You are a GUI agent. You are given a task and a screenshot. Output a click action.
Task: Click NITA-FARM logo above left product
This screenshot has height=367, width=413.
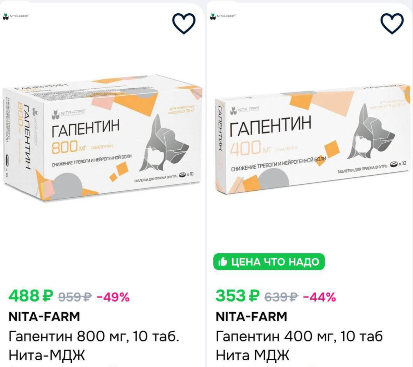point(15,16)
